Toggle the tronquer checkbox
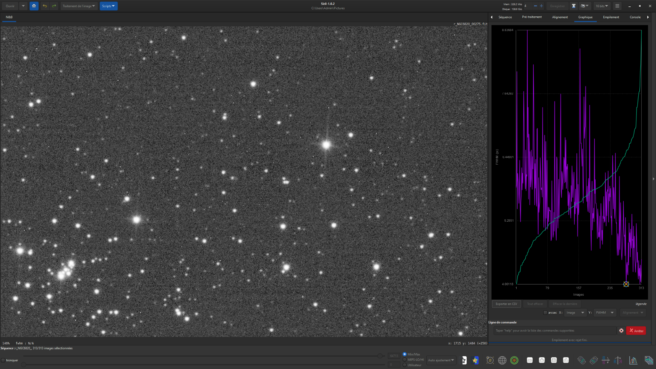This screenshot has height=369, width=656. coord(3,360)
